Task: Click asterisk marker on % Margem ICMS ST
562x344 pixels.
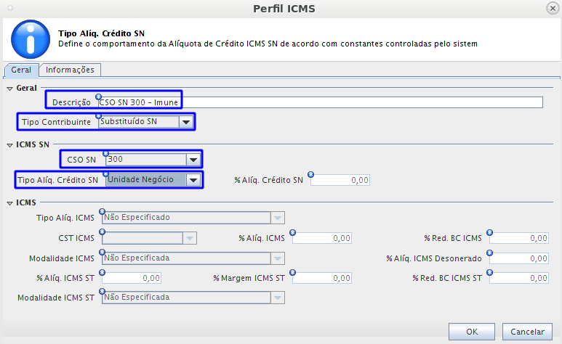Action: pyautogui.click(x=293, y=273)
